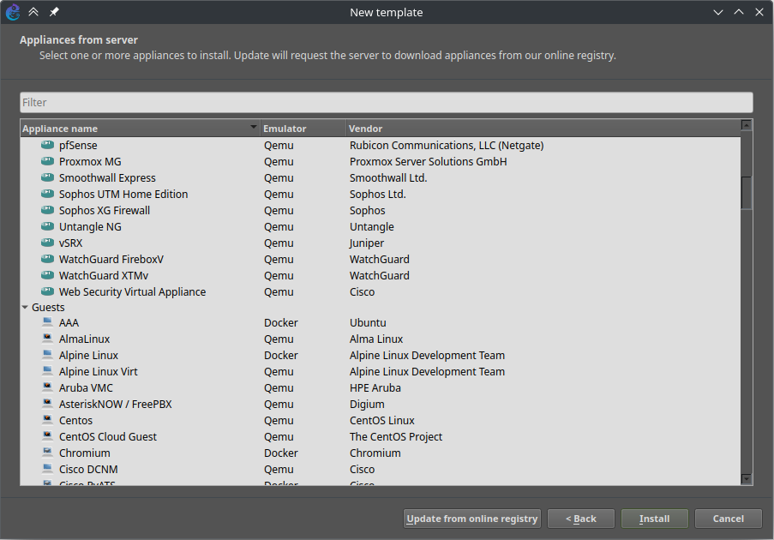Select the Chromium appliance row

pyautogui.click(x=380, y=453)
